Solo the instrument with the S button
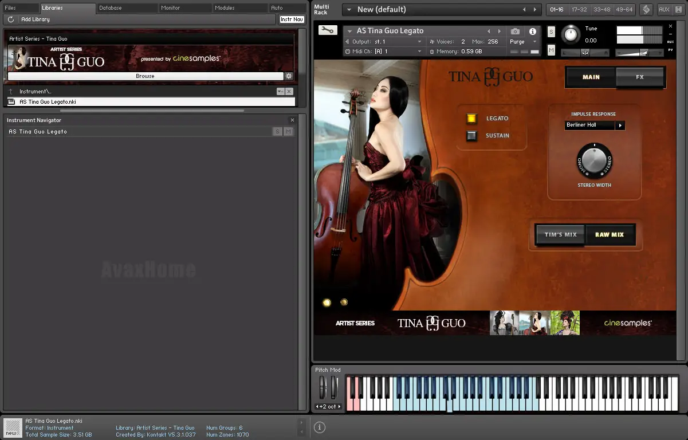Viewport: 688px width, 440px height. [x=551, y=32]
